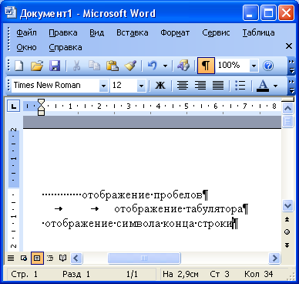Cut selection with scissors icon
299x284 pixels.
(x=76, y=66)
